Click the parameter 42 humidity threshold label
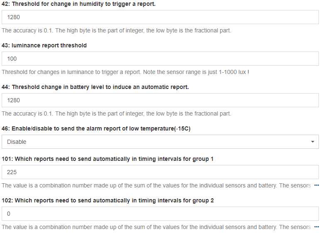326x234 pixels. [x=78, y=4]
